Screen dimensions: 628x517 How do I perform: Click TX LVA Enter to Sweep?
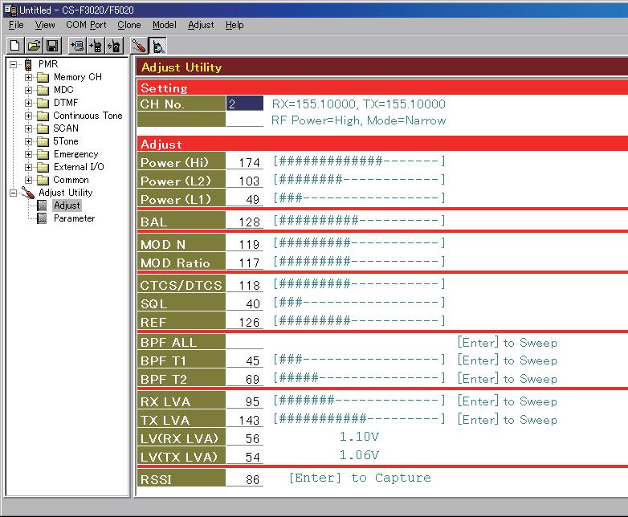point(507,420)
